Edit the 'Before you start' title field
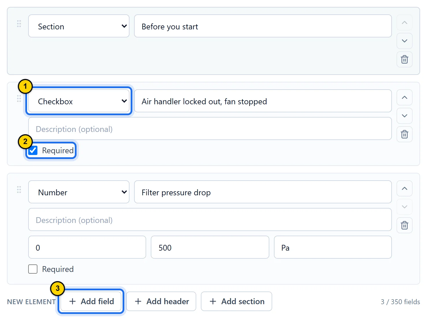Viewport: 427px width, 318px height. tap(263, 26)
